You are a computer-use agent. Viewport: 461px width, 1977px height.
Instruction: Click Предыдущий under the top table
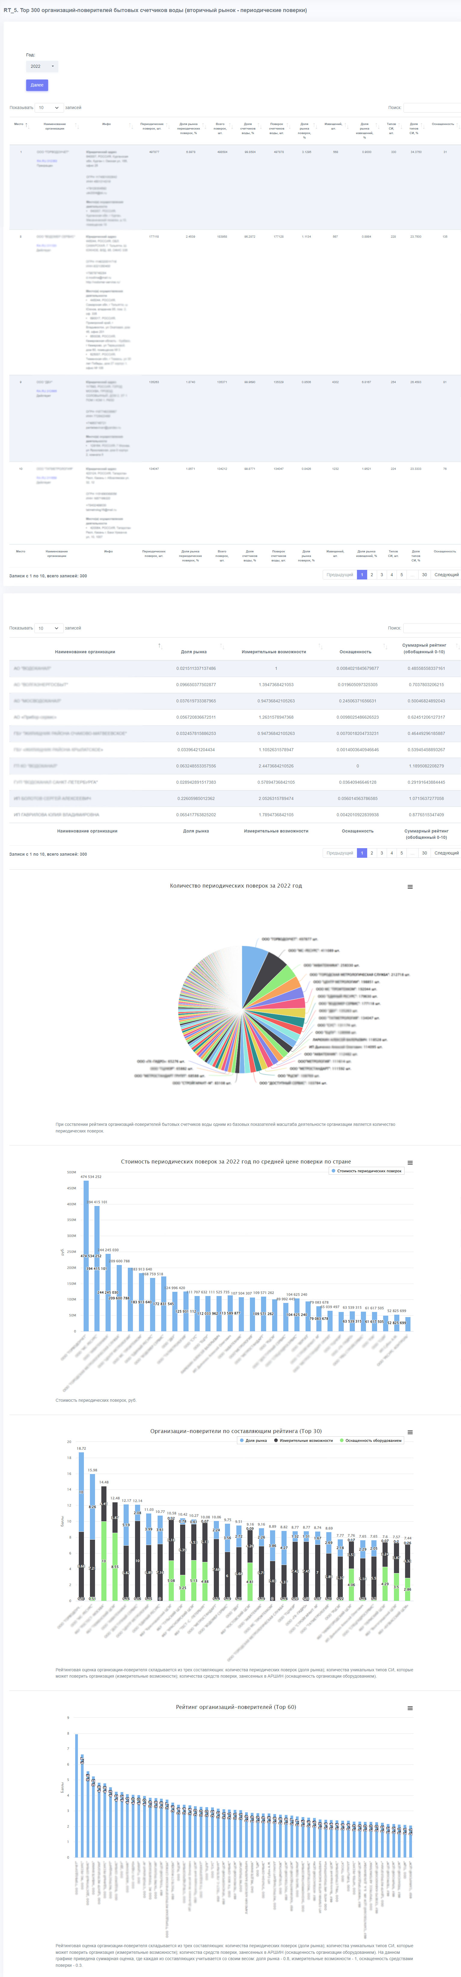point(340,575)
